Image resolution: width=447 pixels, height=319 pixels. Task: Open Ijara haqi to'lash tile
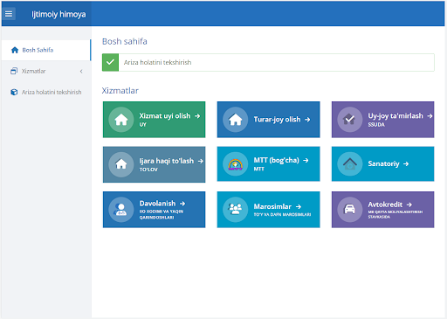(x=154, y=164)
